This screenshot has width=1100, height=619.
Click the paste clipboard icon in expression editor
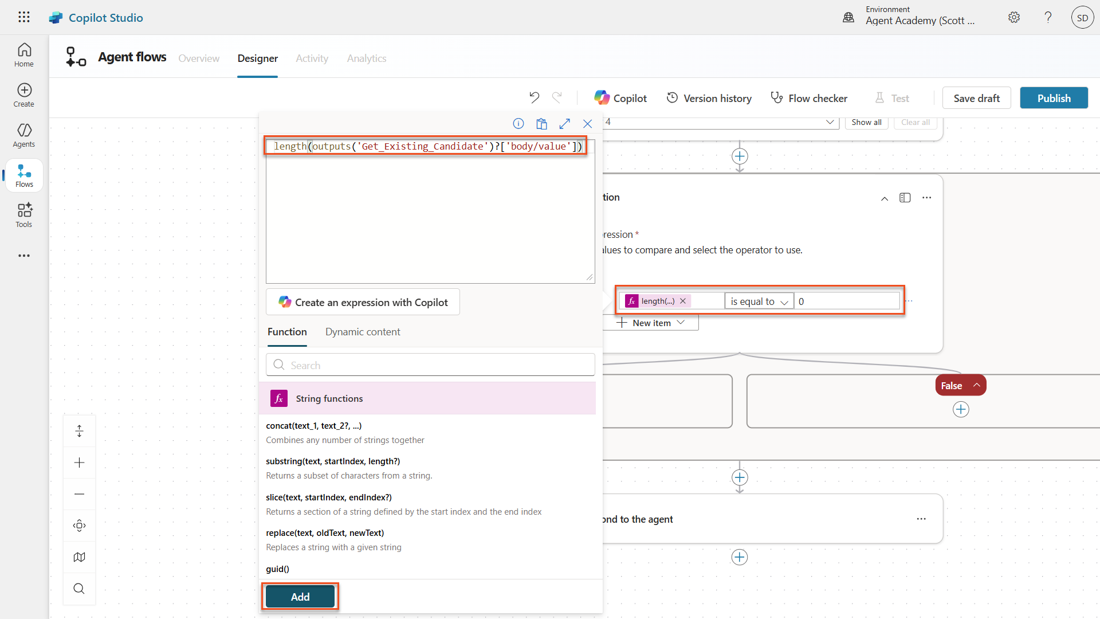pyautogui.click(x=541, y=124)
